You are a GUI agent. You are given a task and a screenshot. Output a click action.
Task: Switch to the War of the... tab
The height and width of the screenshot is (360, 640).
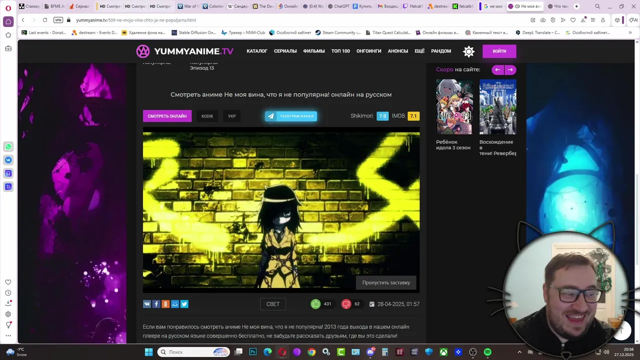(189, 6)
